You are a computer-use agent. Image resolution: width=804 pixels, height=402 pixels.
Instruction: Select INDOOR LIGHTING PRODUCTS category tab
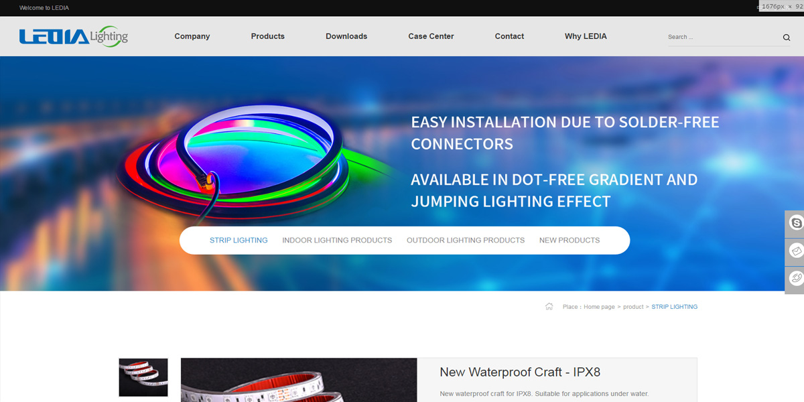337,240
